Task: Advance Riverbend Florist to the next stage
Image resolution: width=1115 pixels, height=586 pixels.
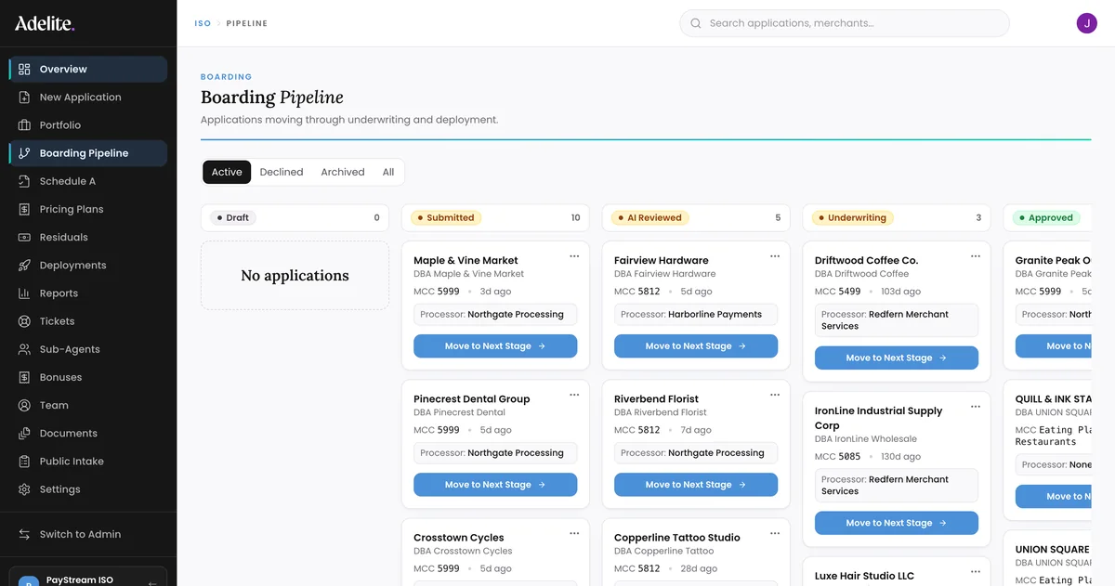Action: tap(696, 485)
